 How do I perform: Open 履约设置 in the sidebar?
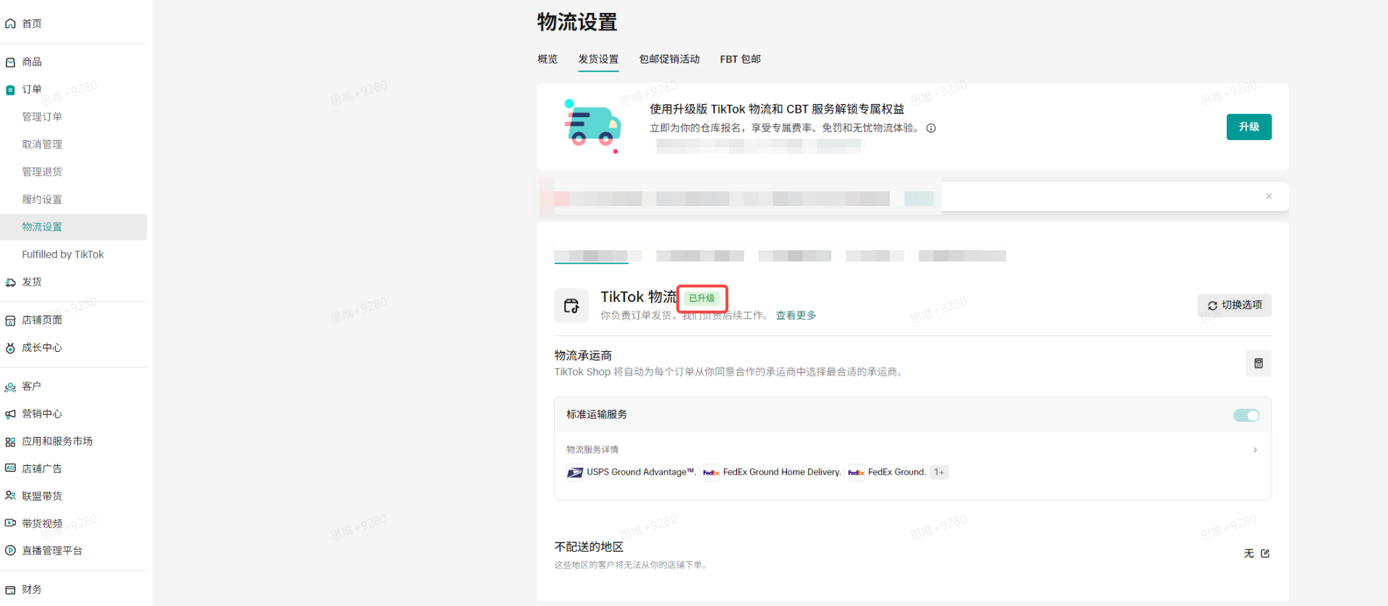click(42, 199)
